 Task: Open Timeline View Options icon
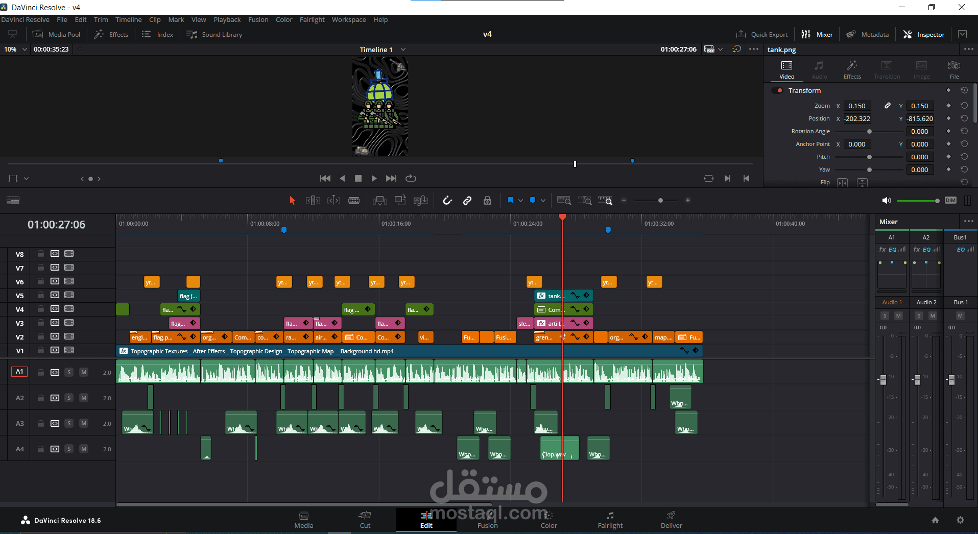[13, 200]
